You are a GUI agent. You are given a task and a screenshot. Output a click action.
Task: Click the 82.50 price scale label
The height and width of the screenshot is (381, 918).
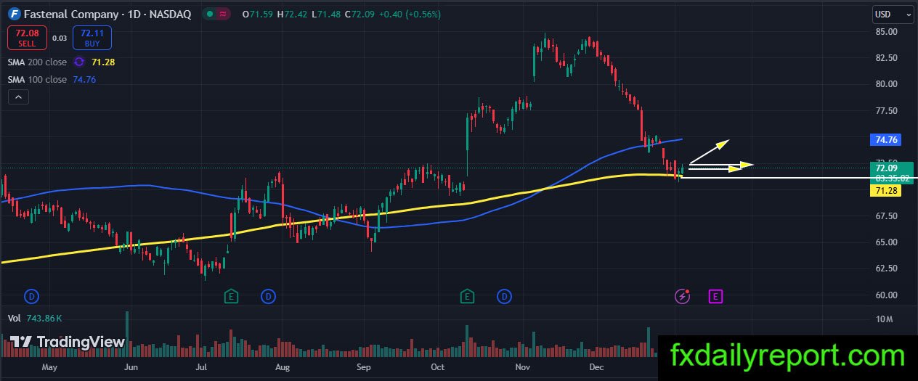[887, 58]
